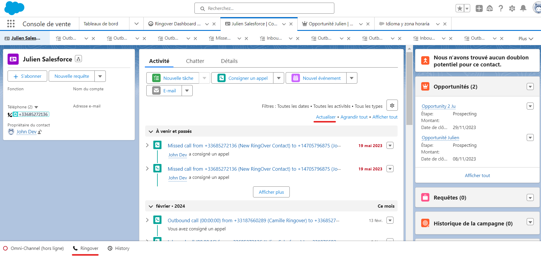Open the Ringover phone utility
Screen dimensions: 541x256
pyautogui.click(x=85, y=248)
